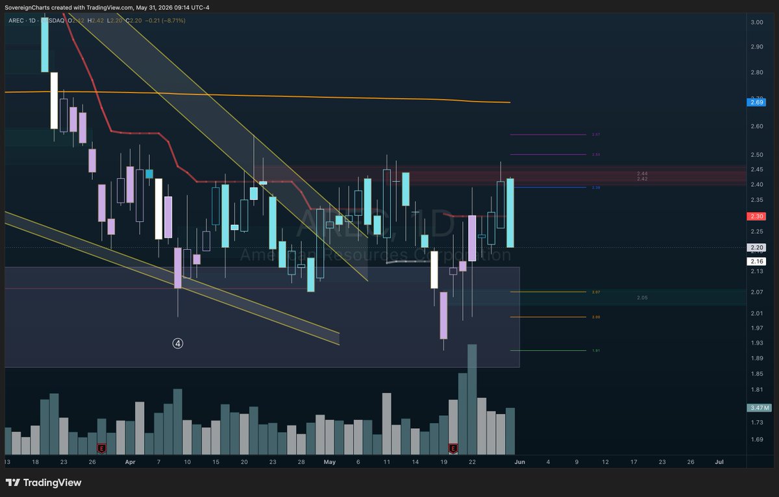Screen dimensions: 779x497
Task: Click the 2.05 zone label
Action: click(x=643, y=297)
